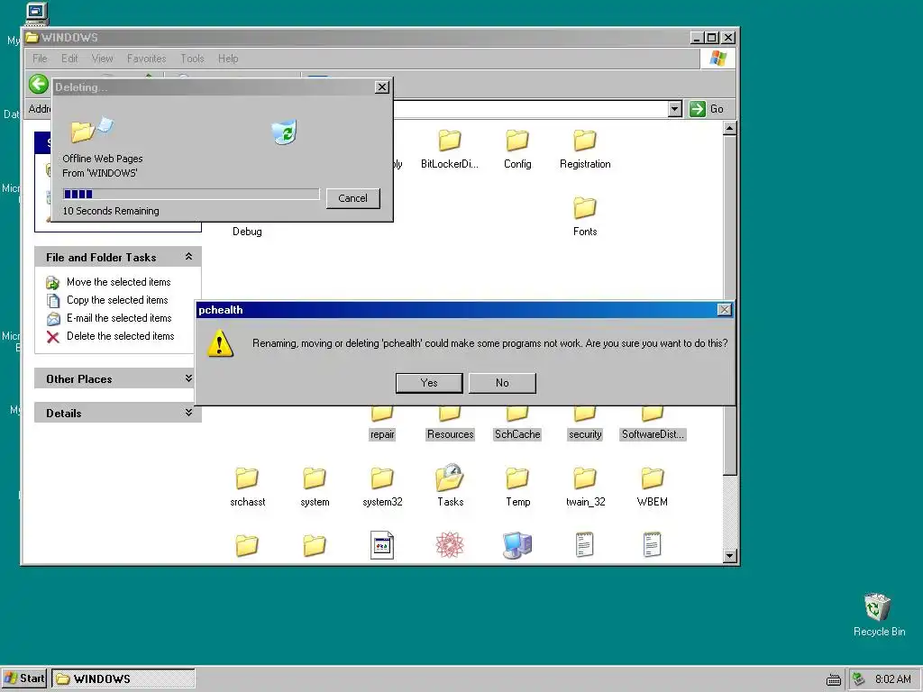
Task: Click Move the selected items link
Action: (x=118, y=282)
